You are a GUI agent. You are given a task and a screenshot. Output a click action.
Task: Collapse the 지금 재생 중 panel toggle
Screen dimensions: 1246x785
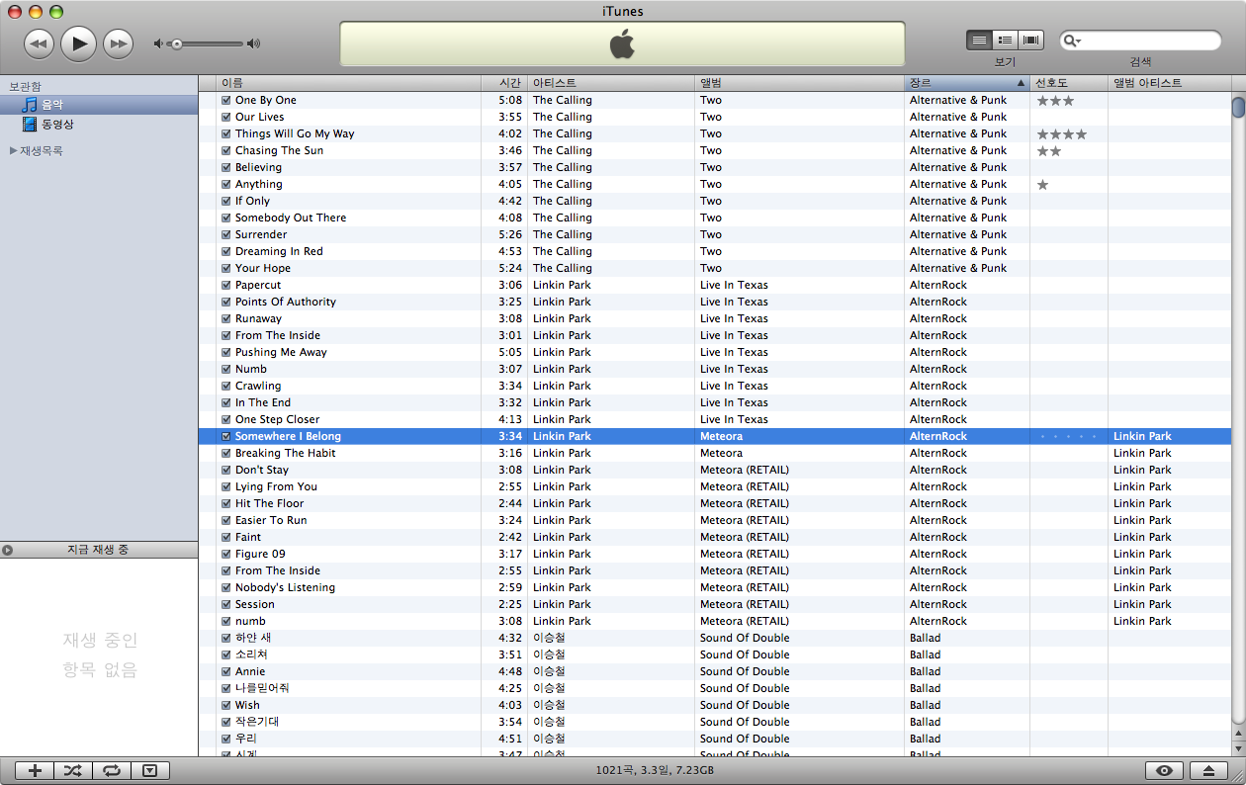(8, 549)
